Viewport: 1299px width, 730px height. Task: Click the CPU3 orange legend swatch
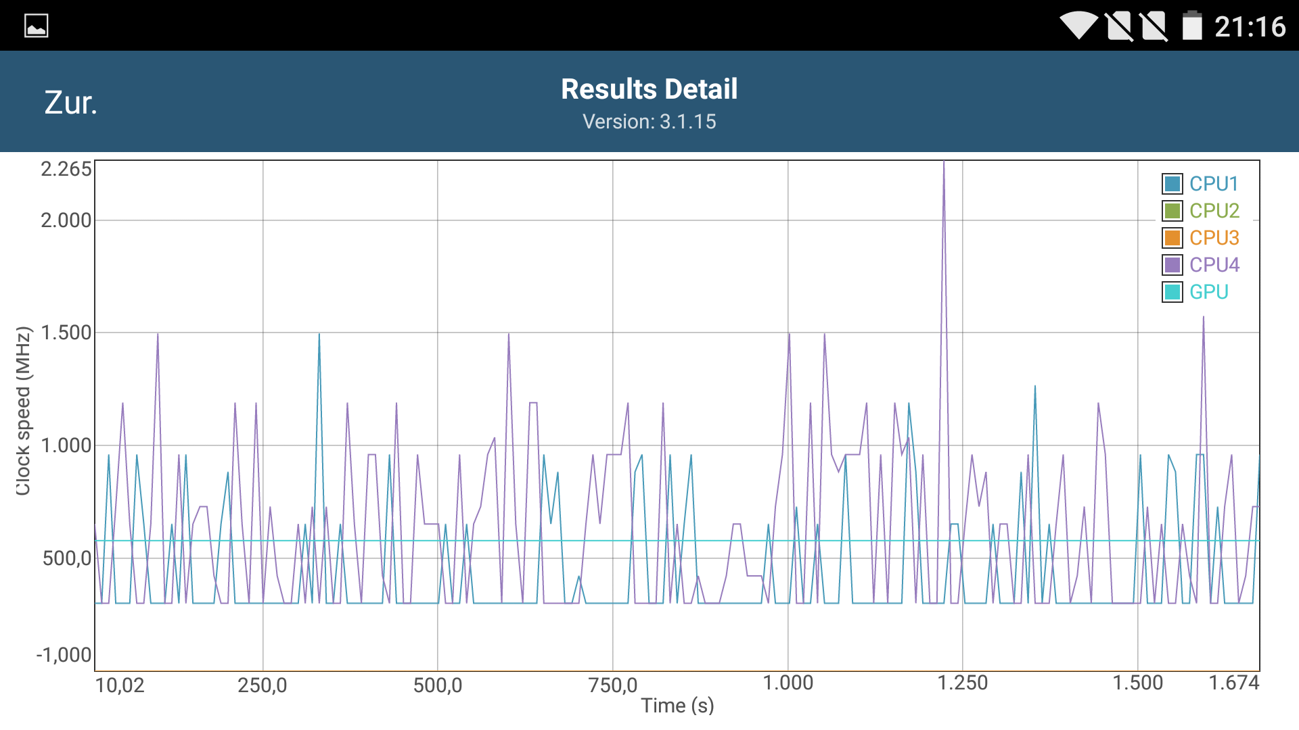tap(1172, 238)
